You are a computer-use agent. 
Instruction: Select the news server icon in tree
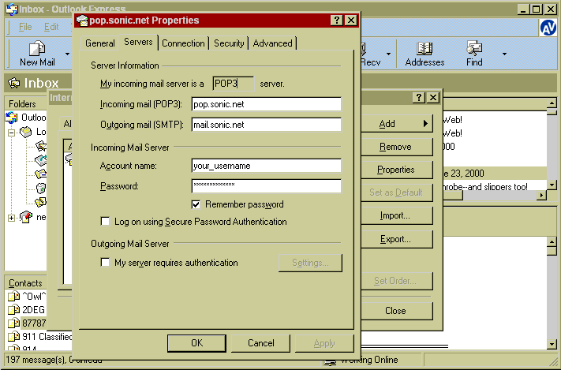pyautogui.click(x=26, y=216)
